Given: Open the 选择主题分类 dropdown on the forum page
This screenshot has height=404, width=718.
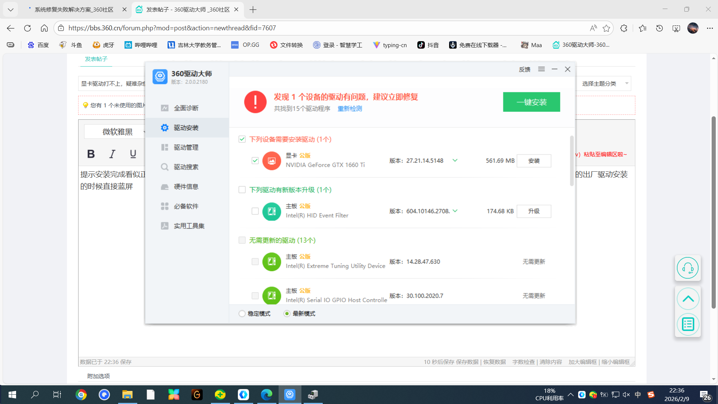Looking at the screenshot, I should pyautogui.click(x=603, y=83).
